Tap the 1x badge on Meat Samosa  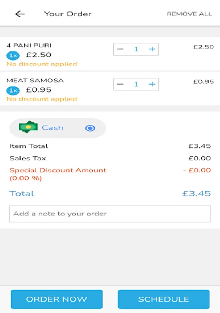pos(13,90)
